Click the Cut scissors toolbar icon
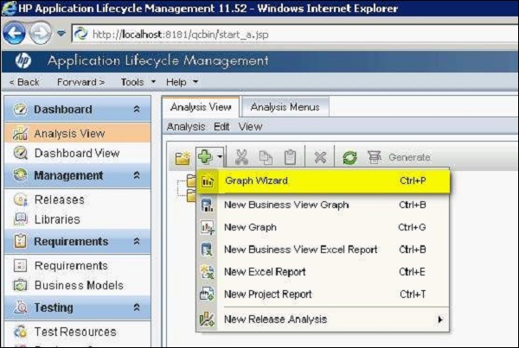Image resolution: width=519 pixels, height=348 pixels. (x=242, y=157)
